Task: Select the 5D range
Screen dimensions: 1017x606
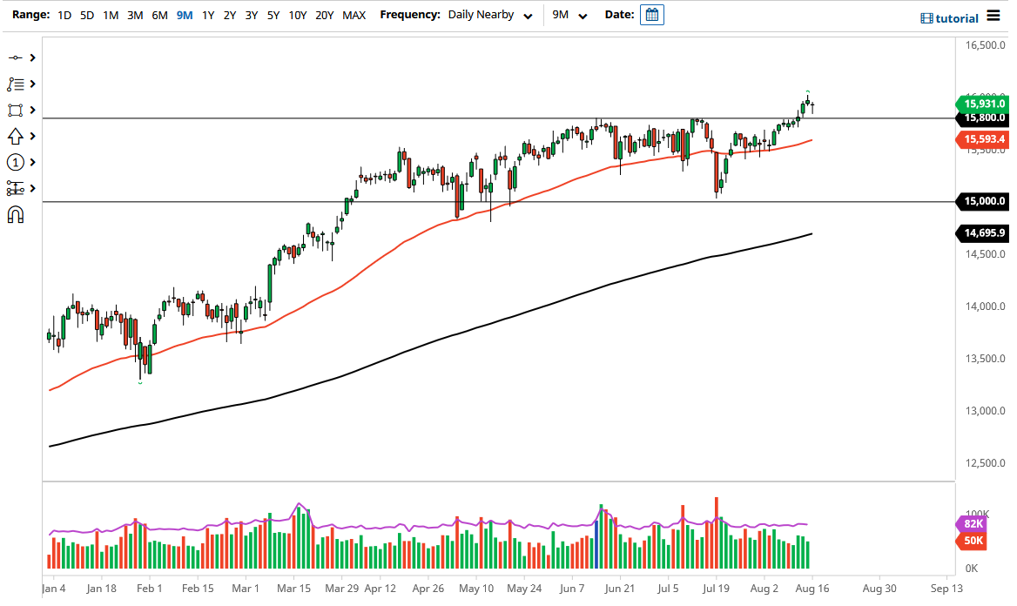Action: (87, 15)
